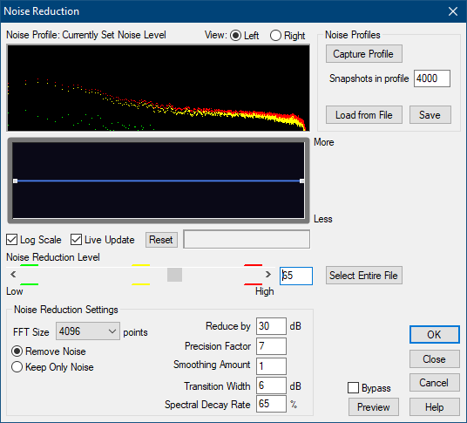Image resolution: width=467 pixels, height=423 pixels.
Task: Click the left arrow of Noise Reduction slider
Action: (x=13, y=274)
